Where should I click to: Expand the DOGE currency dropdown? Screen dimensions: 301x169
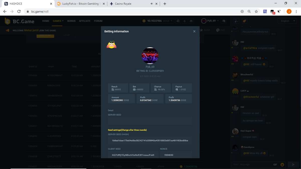pyautogui.click(x=172, y=21)
